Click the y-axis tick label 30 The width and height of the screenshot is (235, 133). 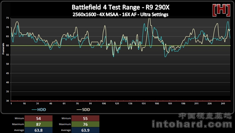[8, 101]
